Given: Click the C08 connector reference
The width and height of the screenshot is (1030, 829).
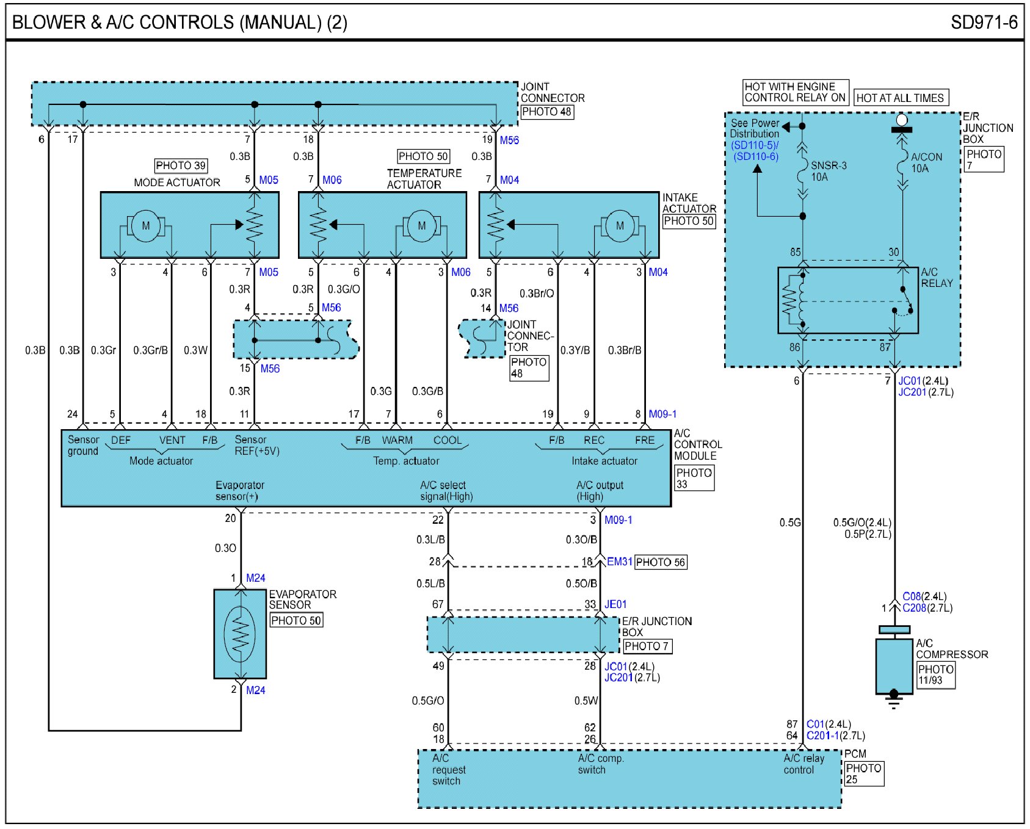Looking at the screenshot, I should point(912,596).
